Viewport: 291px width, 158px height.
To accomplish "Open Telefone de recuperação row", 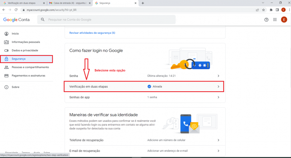I will 145,140.
